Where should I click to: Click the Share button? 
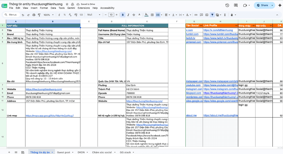[x=262, y=6]
